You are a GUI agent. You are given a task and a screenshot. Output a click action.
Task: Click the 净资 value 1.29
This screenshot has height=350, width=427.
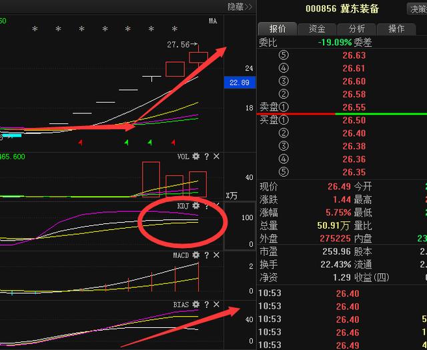[342, 277]
